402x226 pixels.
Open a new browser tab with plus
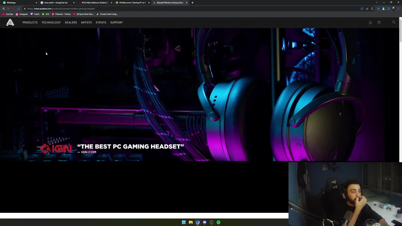tap(192, 3)
